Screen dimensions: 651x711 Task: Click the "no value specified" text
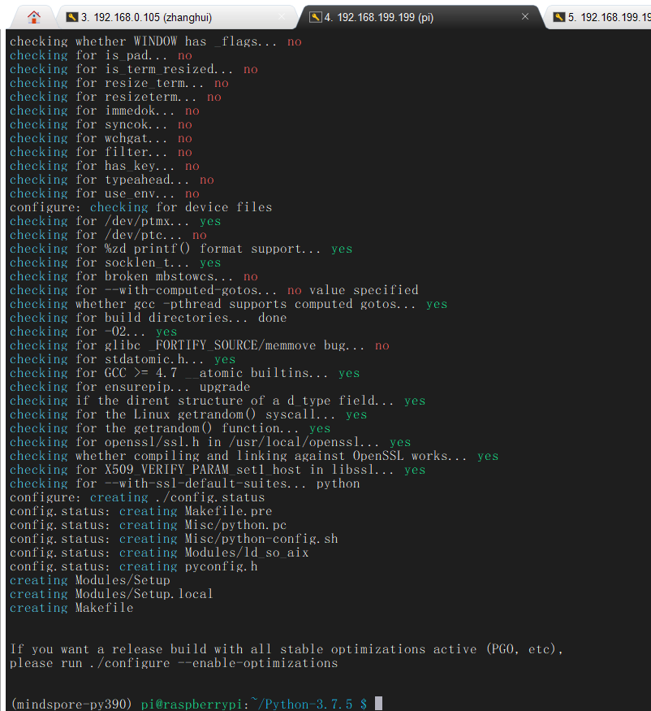pos(352,290)
